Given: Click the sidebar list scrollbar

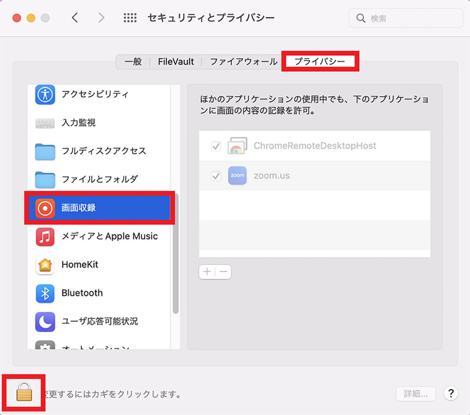Looking at the screenshot, I should 175,254.
